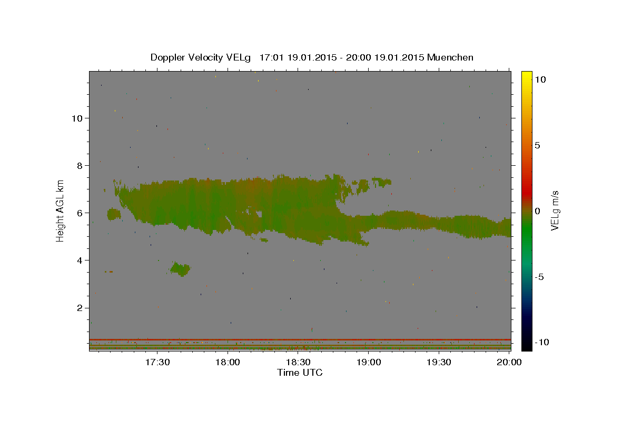
Task: Click the '18:00' time tick label
Action: (228, 363)
